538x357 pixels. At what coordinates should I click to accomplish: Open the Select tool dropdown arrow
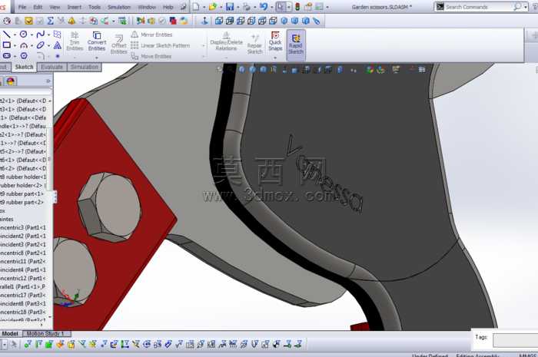[x=289, y=7]
